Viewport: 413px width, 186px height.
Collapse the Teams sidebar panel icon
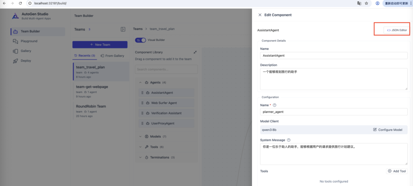[x=123, y=29]
